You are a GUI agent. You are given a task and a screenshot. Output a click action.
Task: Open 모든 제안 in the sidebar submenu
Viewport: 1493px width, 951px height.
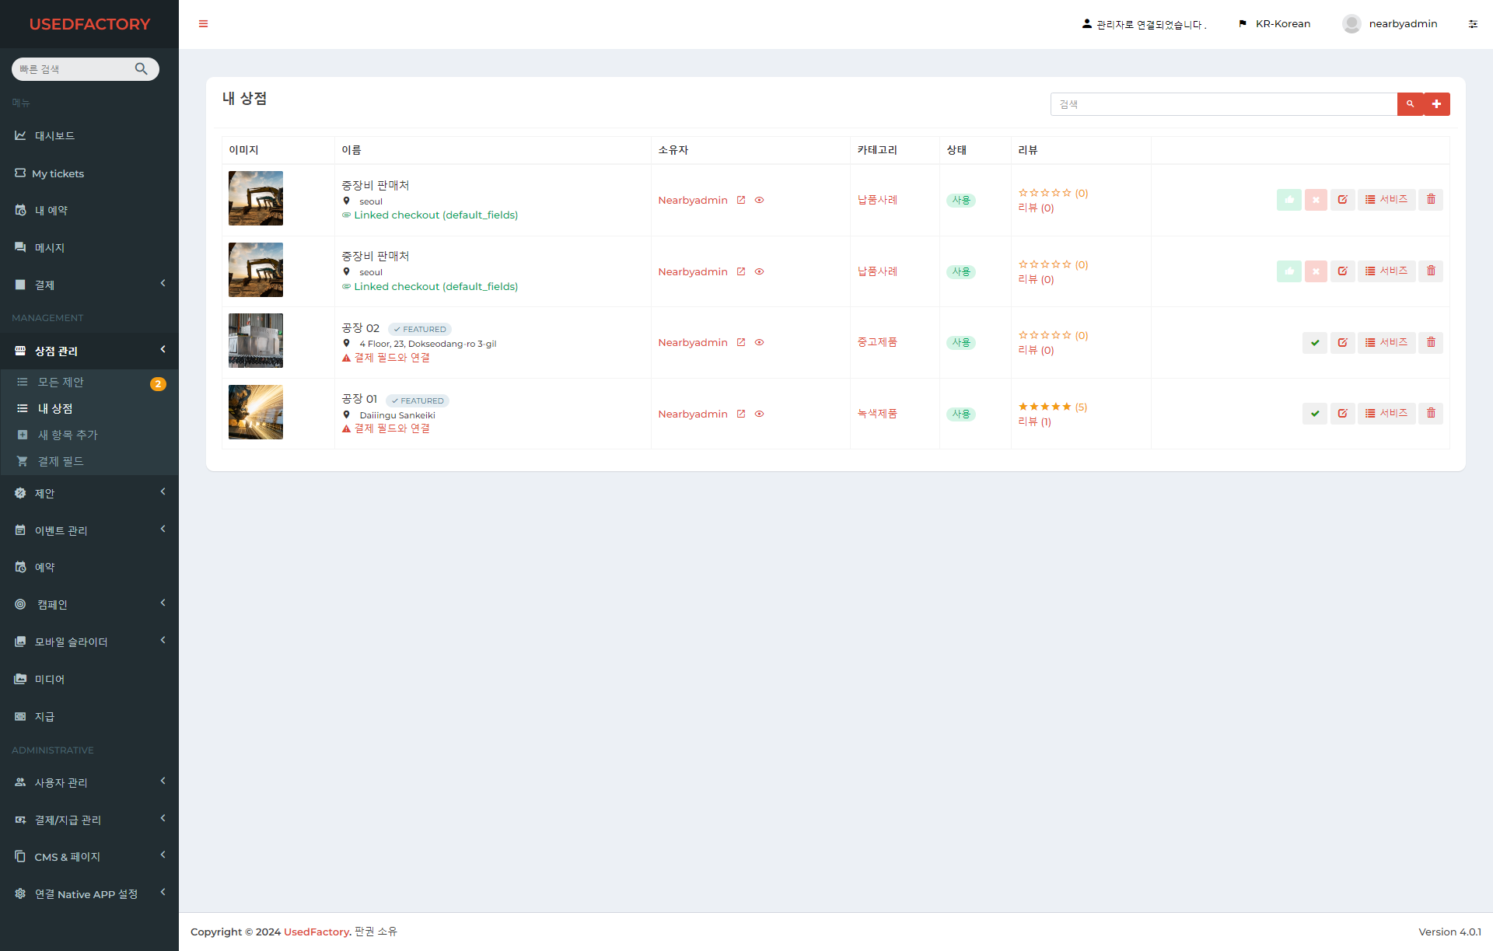tap(61, 383)
